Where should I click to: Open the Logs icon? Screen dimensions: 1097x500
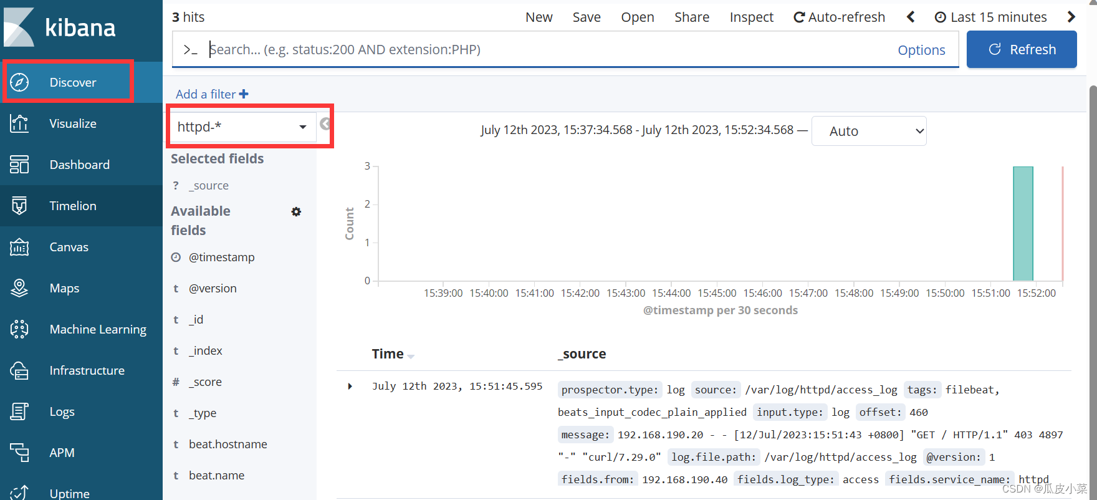point(19,411)
